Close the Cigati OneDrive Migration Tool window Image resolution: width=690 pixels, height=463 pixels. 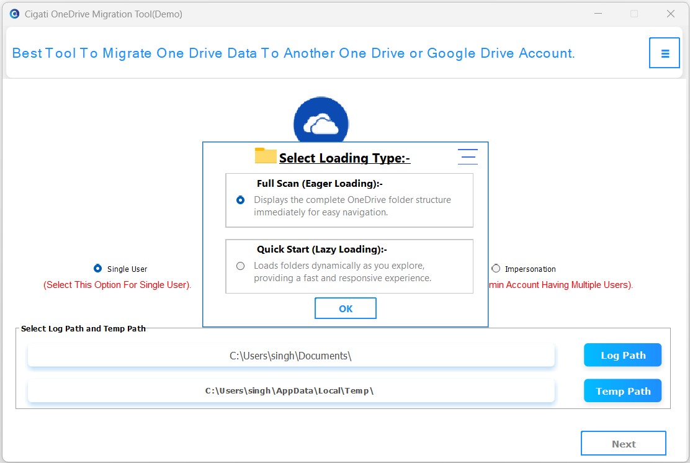[x=670, y=14]
